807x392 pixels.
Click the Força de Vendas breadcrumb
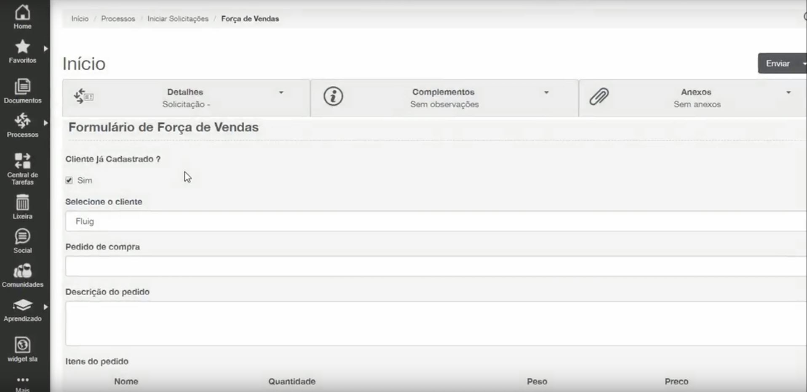pyautogui.click(x=250, y=19)
